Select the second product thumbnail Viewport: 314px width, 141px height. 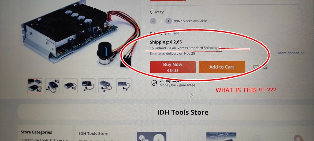click(52, 86)
